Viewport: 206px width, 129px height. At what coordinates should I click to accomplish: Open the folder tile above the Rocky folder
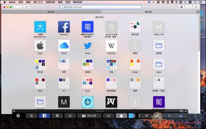87,64
